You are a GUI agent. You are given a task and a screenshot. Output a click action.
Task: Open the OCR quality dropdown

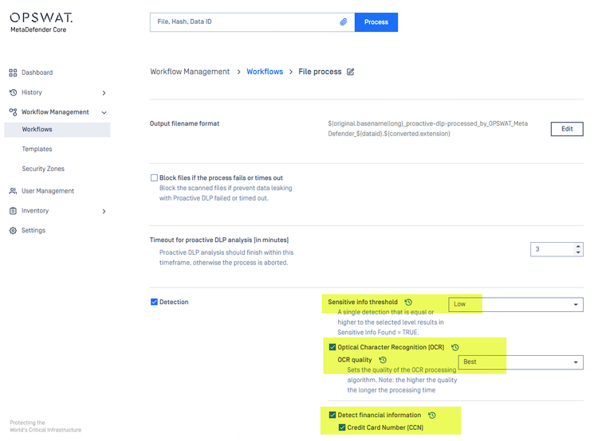pos(521,362)
